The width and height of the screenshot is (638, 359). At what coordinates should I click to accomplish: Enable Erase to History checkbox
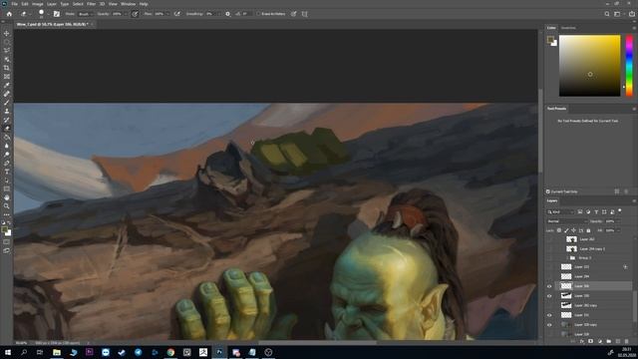pyautogui.click(x=258, y=14)
